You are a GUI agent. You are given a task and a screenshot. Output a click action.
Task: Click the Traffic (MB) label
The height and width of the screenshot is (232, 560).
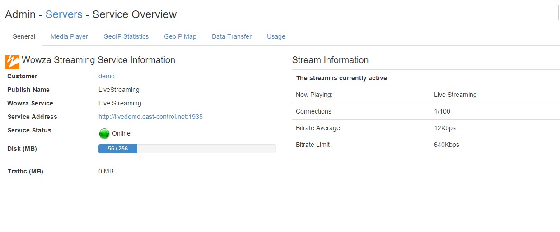click(25, 171)
